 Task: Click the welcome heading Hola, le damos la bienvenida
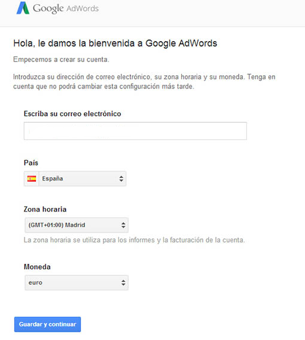point(115,44)
